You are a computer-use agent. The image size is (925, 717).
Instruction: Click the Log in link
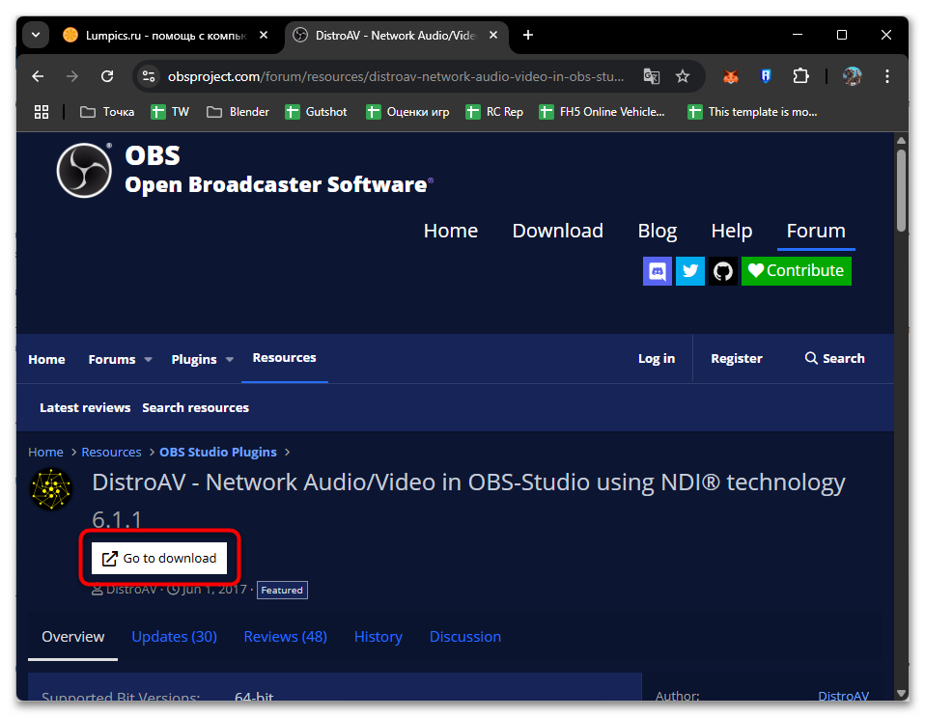656,359
